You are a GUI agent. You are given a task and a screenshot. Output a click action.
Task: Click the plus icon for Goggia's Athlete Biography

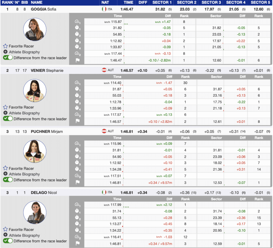coord(5,52)
